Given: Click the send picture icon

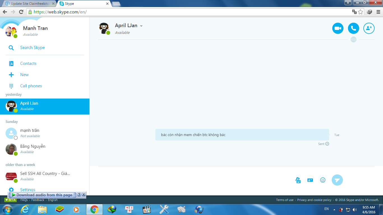Looking at the screenshot, I should (x=298, y=180).
